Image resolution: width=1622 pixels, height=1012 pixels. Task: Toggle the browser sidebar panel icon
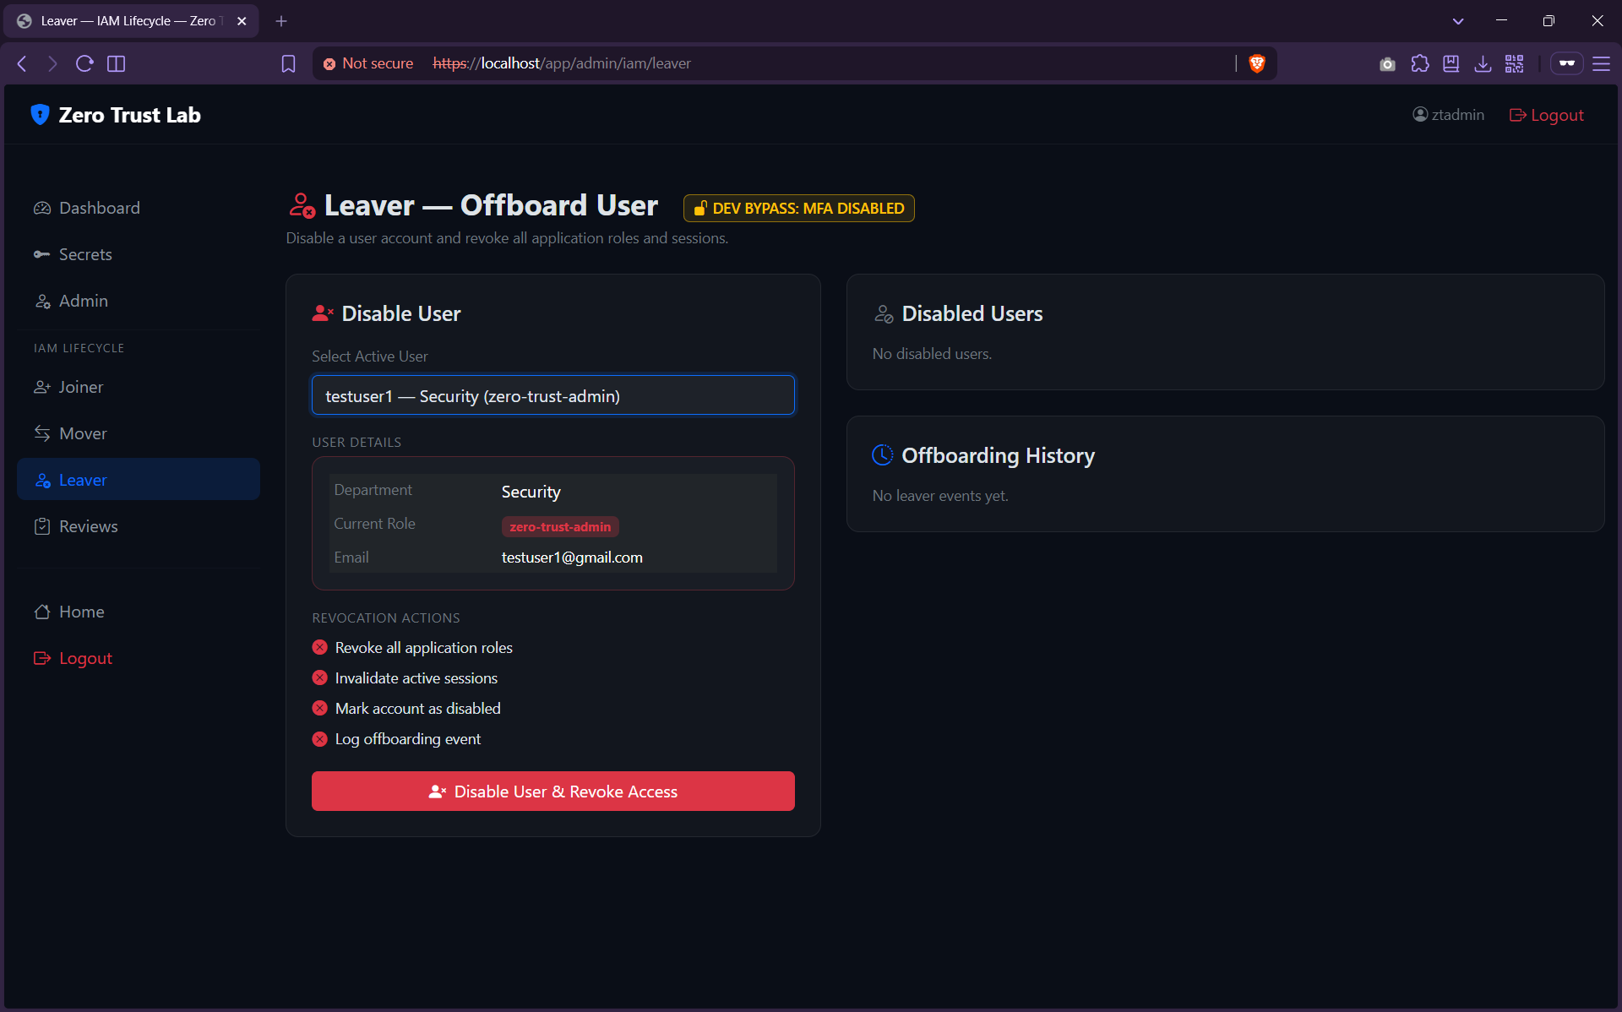pos(117,63)
